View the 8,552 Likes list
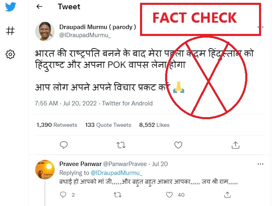Screen dimensions: 274x206 (154, 125)
